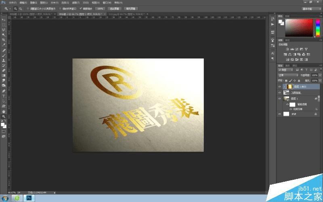323x202 pixels.
Task: Click the Fill Screen button
Action: 131,8
